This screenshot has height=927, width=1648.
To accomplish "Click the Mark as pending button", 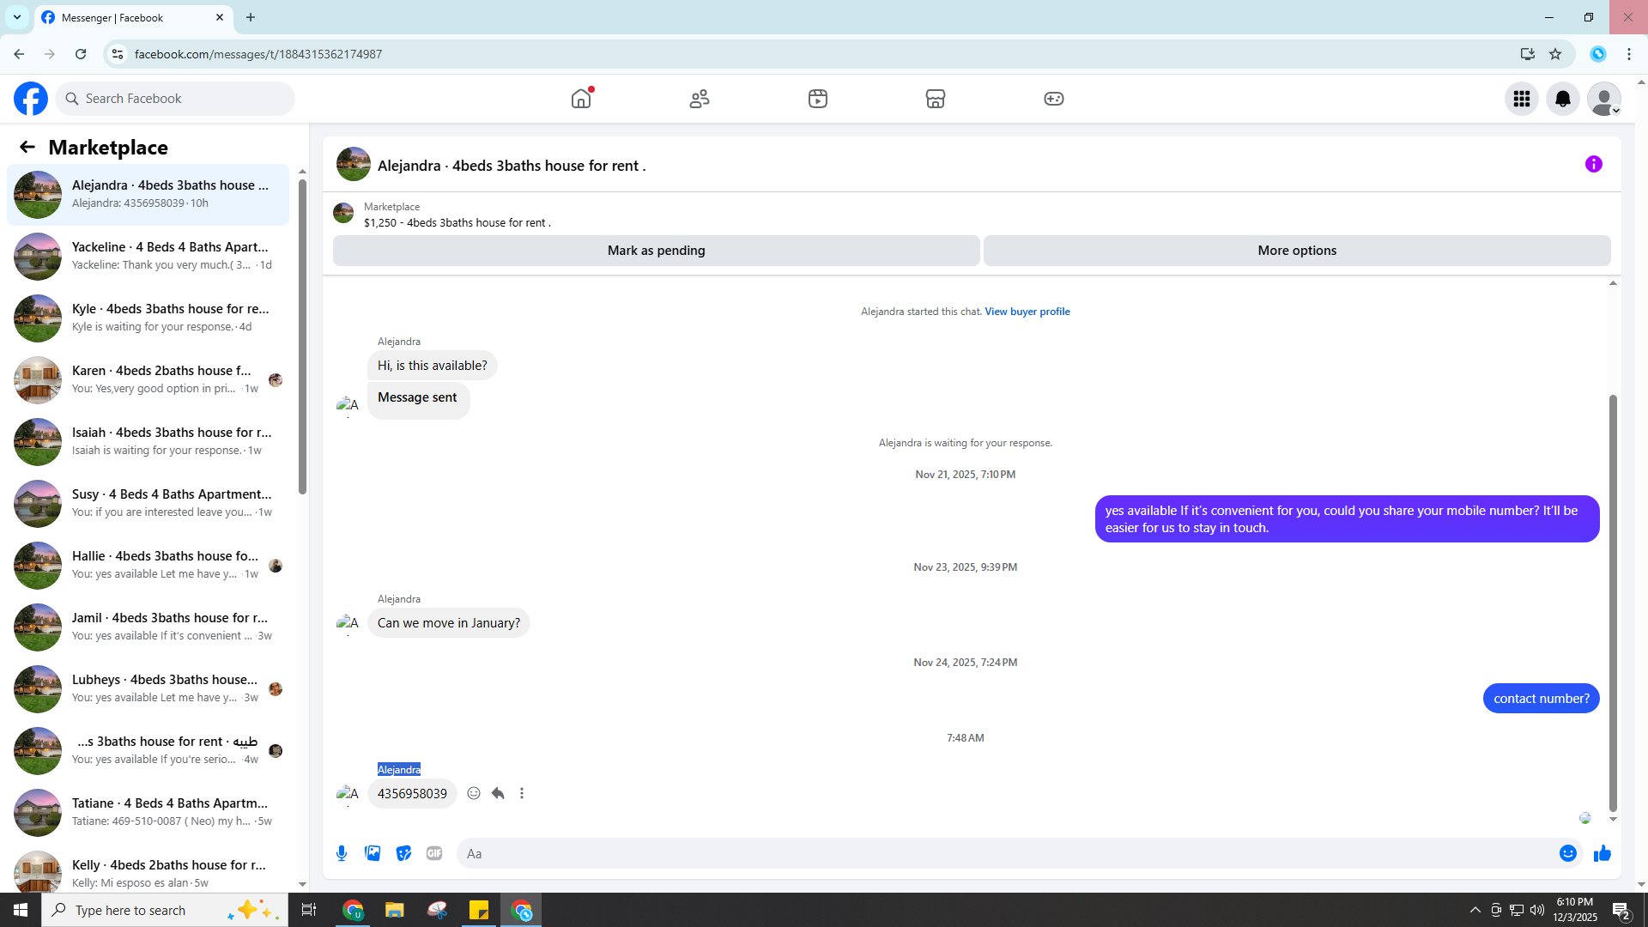I will pos(657,251).
